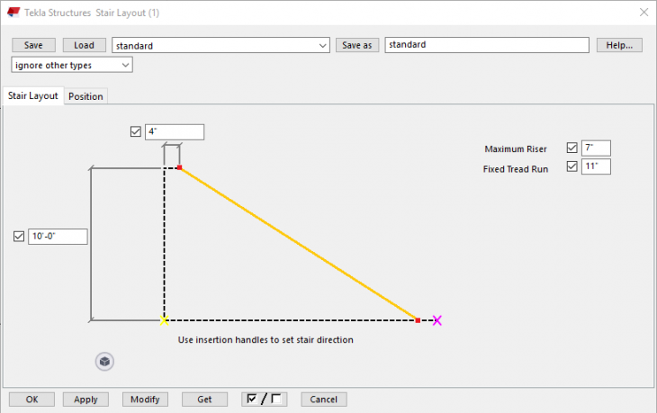The height and width of the screenshot is (413, 657).
Task: Open Help for this dialog
Action: (x=618, y=45)
